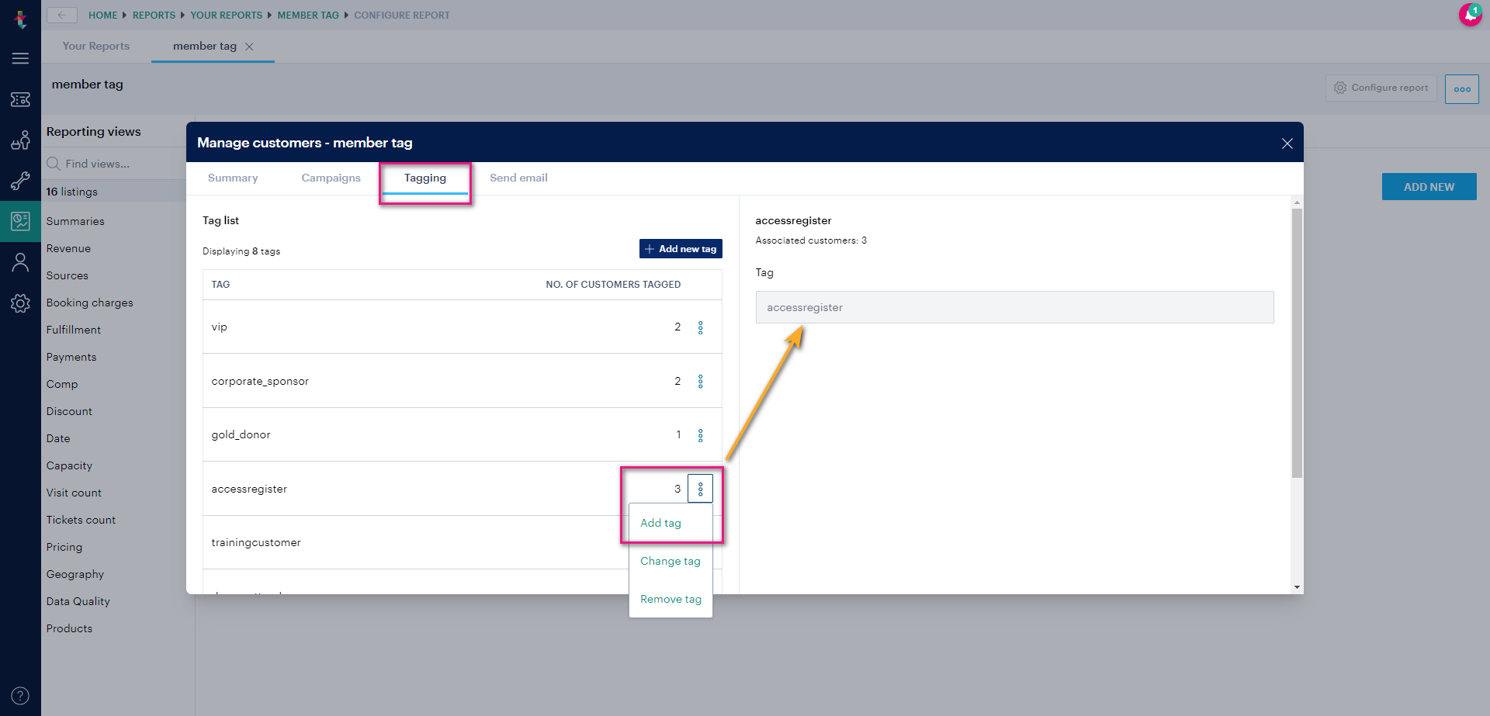The height and width of the screenshot is (716, 1490).
Task: Open the kebab menu for the vip tag
Action: 701,327
